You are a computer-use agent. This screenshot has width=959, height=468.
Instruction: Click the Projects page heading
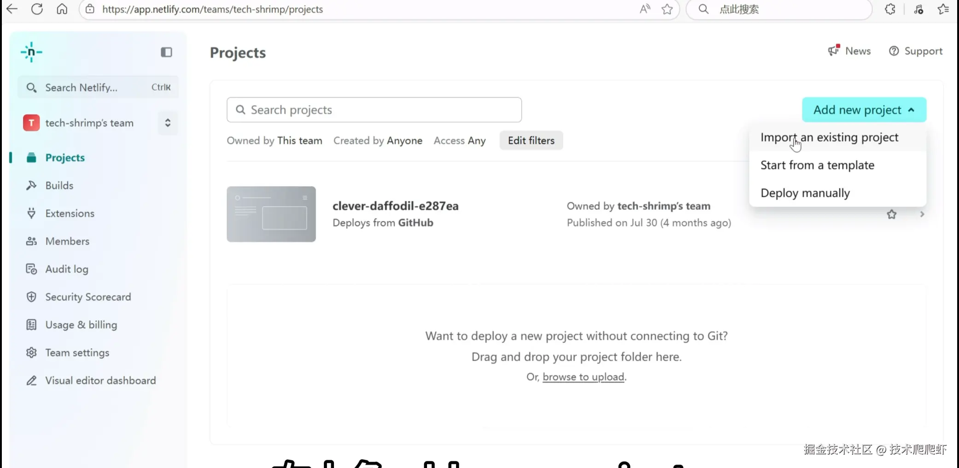point(238,53)
